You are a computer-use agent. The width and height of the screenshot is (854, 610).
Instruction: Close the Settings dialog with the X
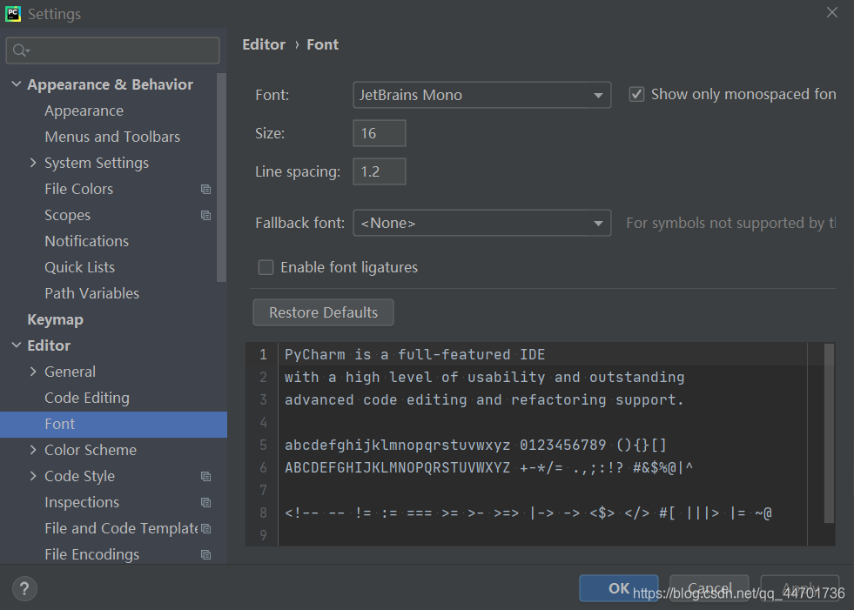pyautogui.click(x=831, y=12)
